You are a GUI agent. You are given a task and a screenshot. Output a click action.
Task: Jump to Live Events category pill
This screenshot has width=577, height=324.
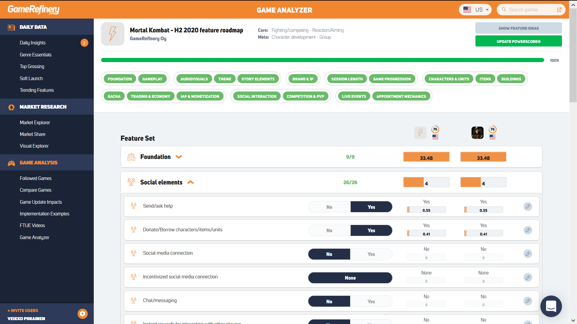pyautogui.click(x=354, y=96)
